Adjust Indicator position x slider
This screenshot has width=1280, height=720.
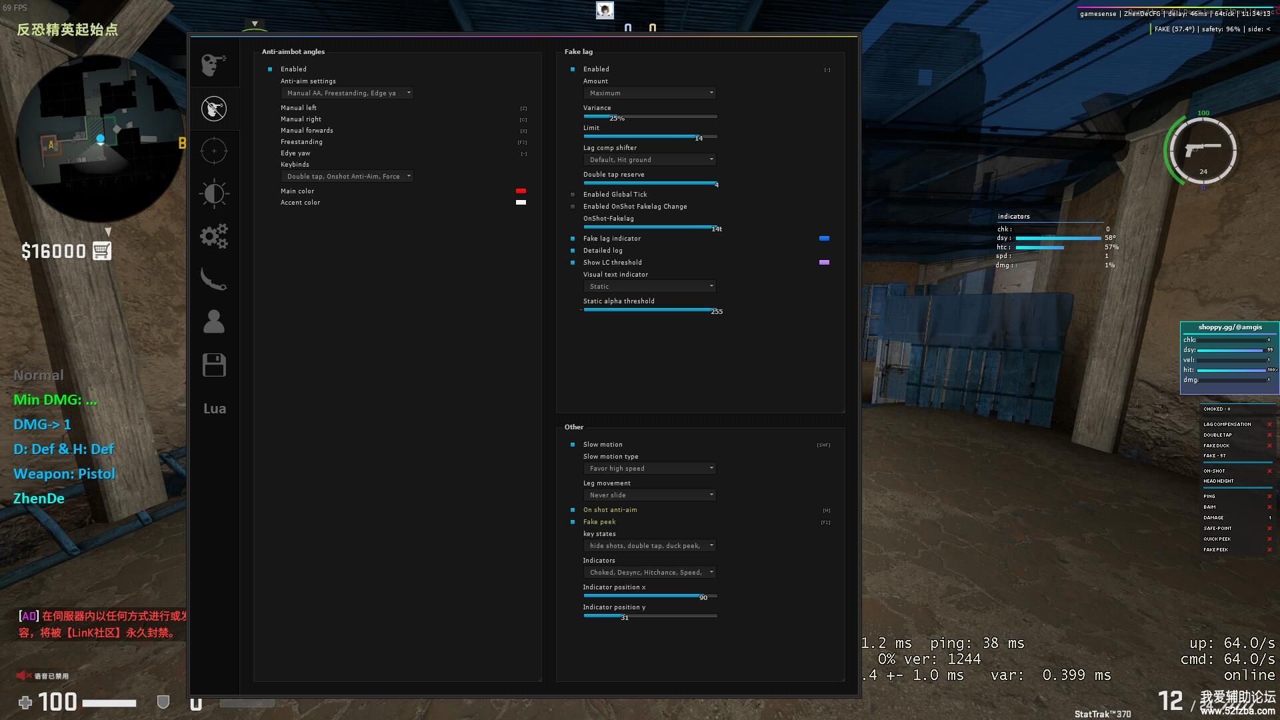coord(650,596)
